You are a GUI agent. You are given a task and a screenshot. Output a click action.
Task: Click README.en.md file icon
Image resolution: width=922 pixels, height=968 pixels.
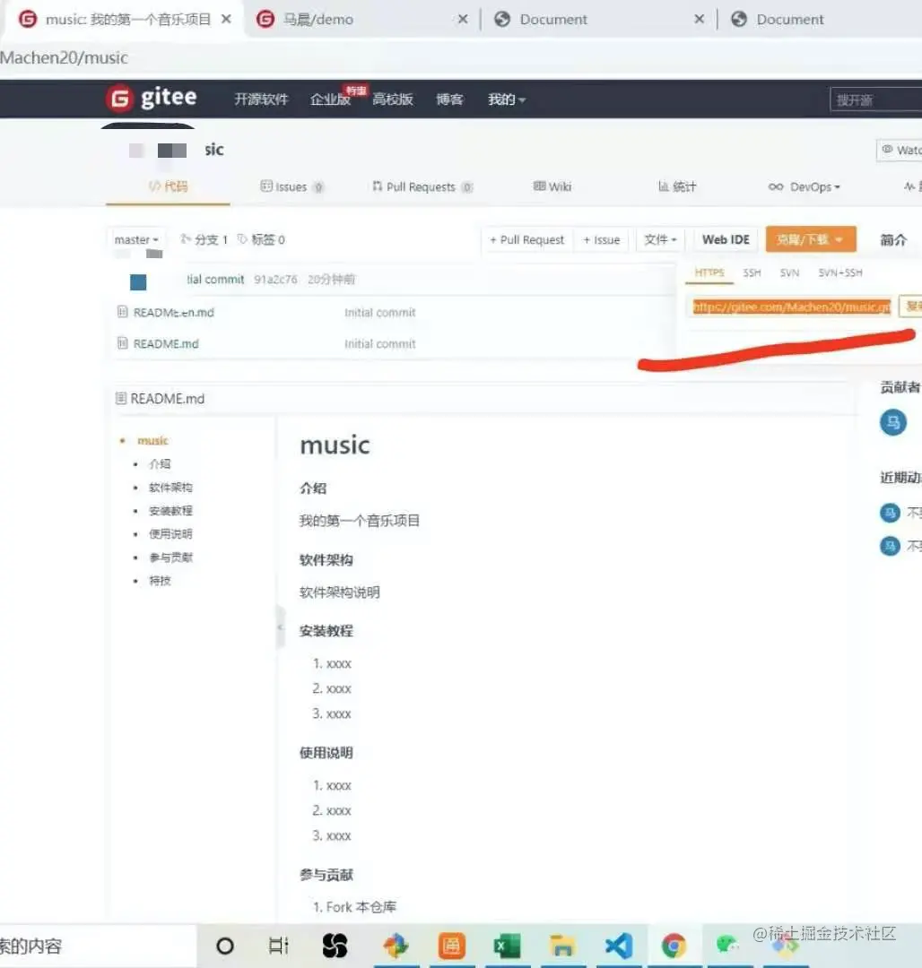pyautogui.click(x=122, y=312)
